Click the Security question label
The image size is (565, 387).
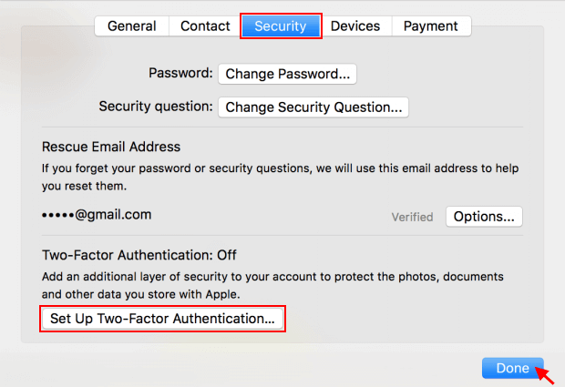point(156,107)
